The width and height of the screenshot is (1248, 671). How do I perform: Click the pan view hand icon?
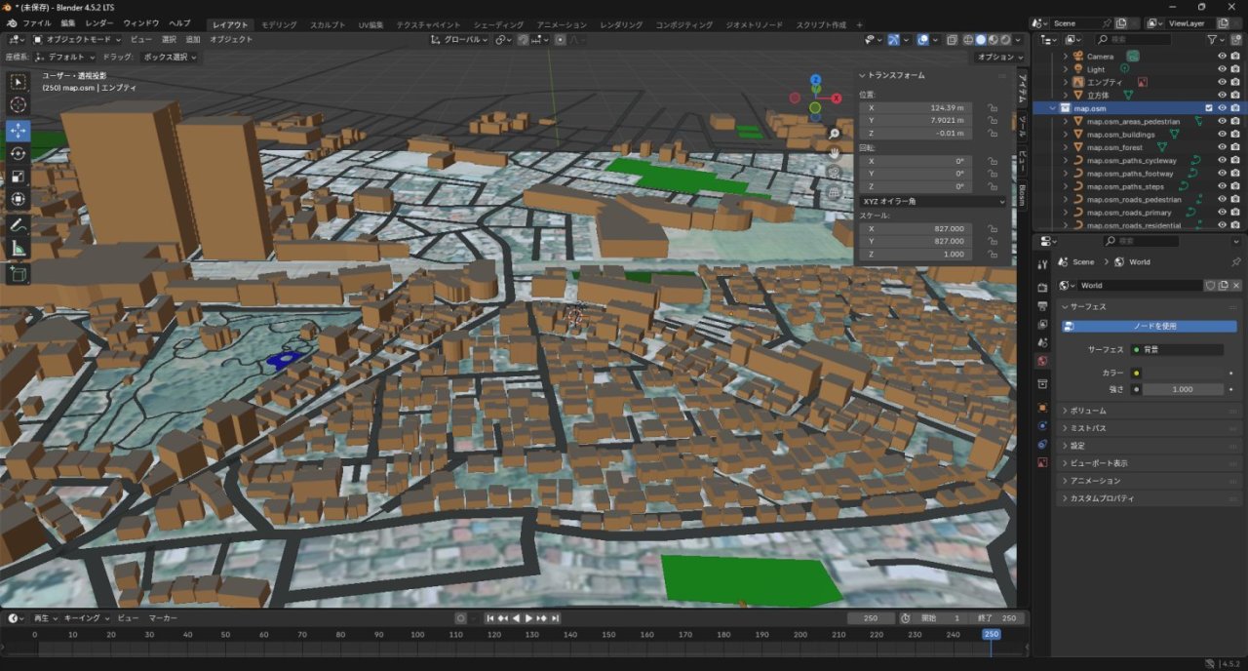coord(835,153)
